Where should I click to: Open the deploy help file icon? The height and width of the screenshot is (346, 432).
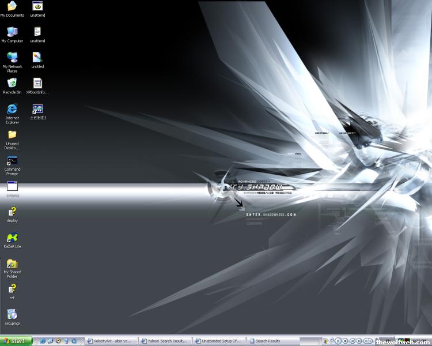(x=12, y=212)
